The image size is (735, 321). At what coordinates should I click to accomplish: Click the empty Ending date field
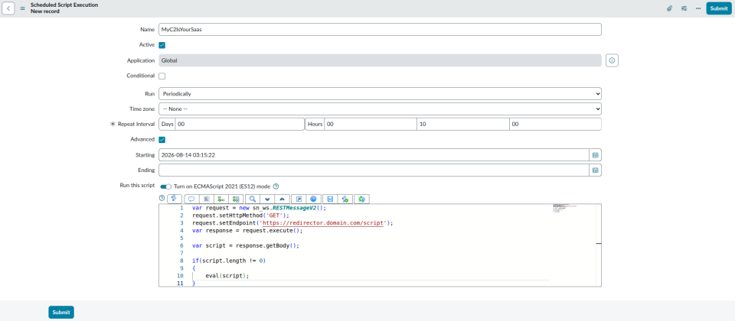pos(374,170)
